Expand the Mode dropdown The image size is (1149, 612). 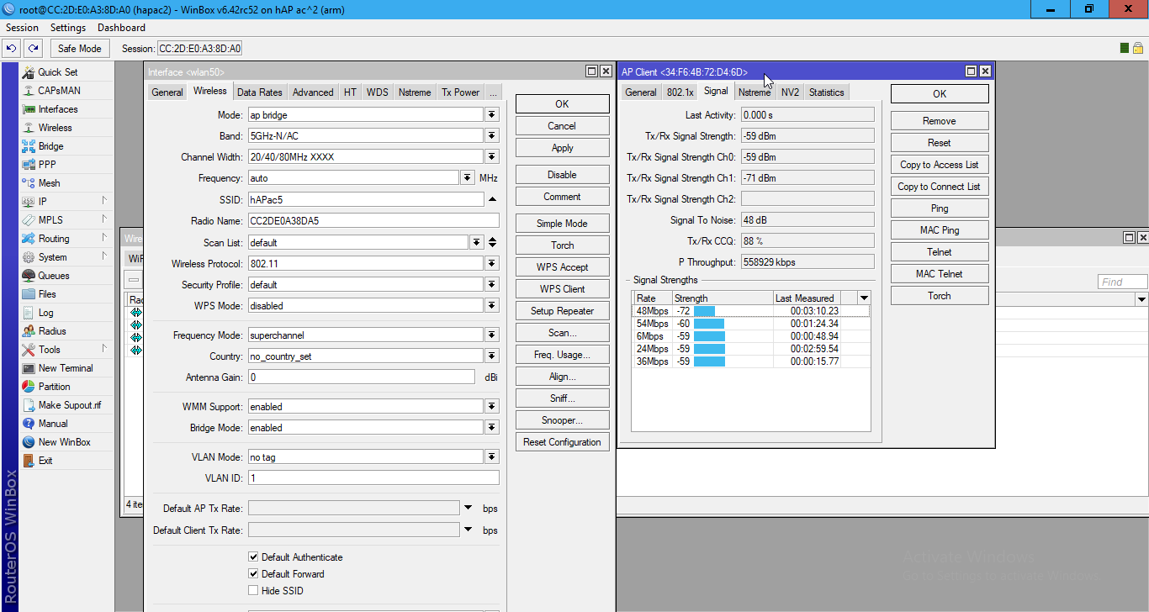click(492, 115)
